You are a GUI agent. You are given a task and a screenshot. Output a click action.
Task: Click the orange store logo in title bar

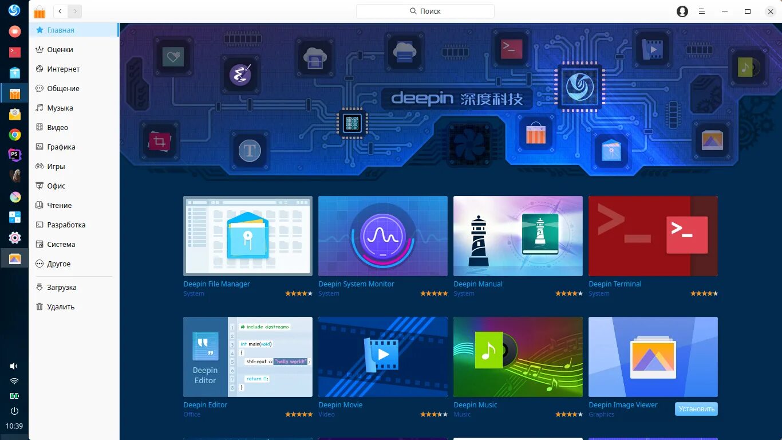click(x=40, y=11)
